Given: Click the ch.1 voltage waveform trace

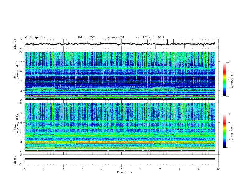Looking at the screenshot, I should click(120, 44).
